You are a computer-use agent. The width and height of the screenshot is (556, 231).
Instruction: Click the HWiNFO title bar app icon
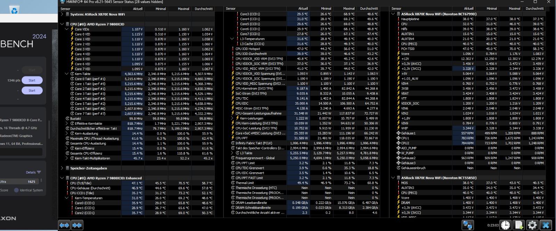(63, 2)
